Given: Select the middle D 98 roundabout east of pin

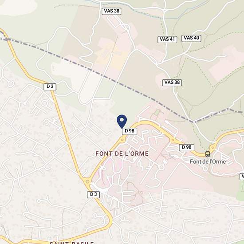Looking at the screenshot, I should (x=173, y=140).
